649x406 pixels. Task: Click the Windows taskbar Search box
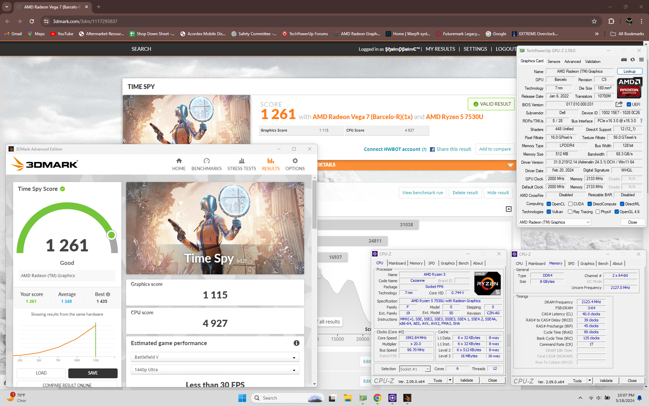(x=287, y=398)
